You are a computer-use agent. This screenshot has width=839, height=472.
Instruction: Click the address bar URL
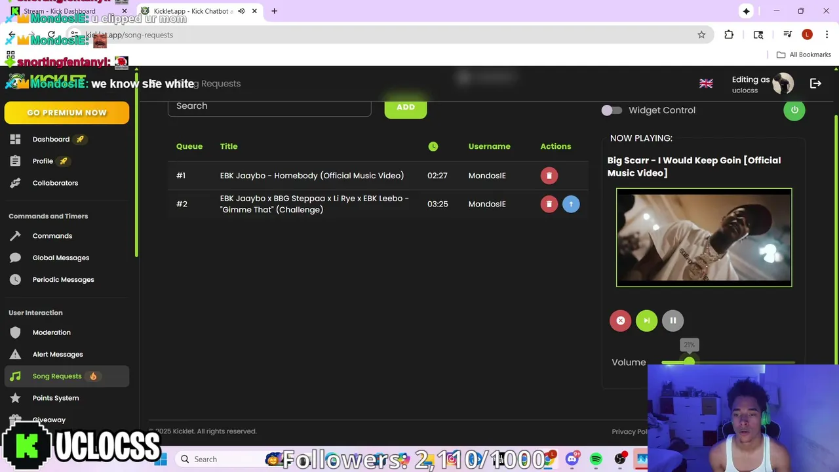[x=129, y=35]
